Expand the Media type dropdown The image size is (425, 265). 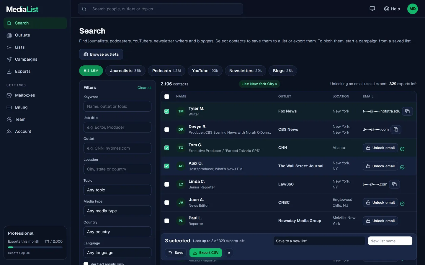point(117,211)
